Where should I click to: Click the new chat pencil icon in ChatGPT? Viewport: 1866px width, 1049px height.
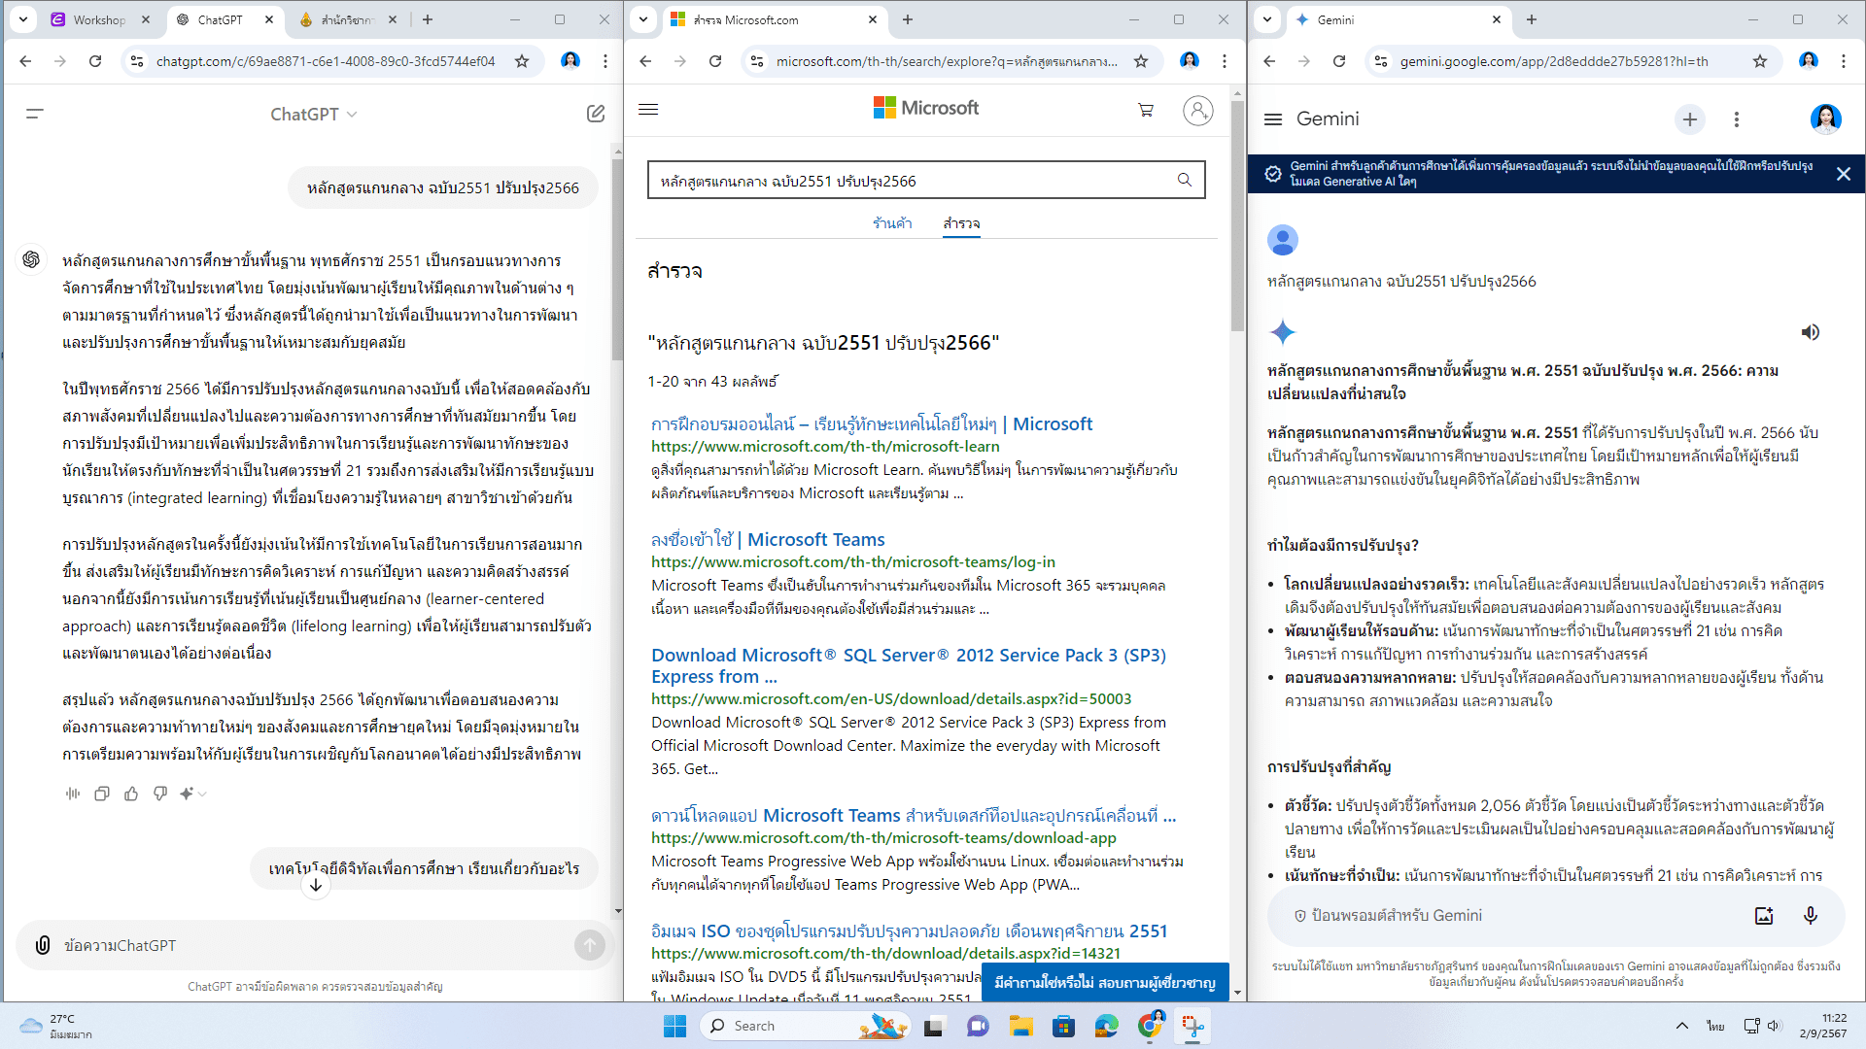pyautogui.click(x=596, y=114)
